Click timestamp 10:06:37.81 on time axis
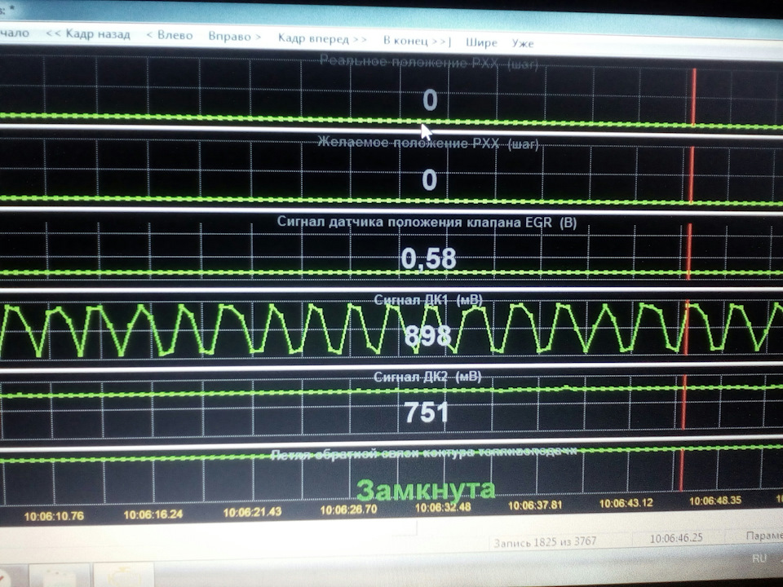Screen dimensions: 783x587 click(x=535, y=505)
